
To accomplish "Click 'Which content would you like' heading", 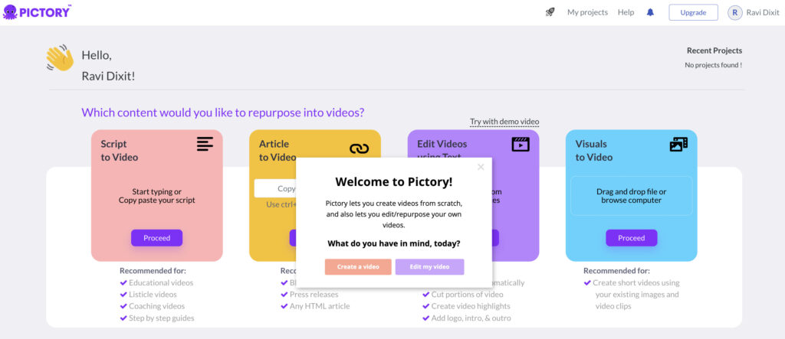I will pyautogui.click(x=223, y=112).
